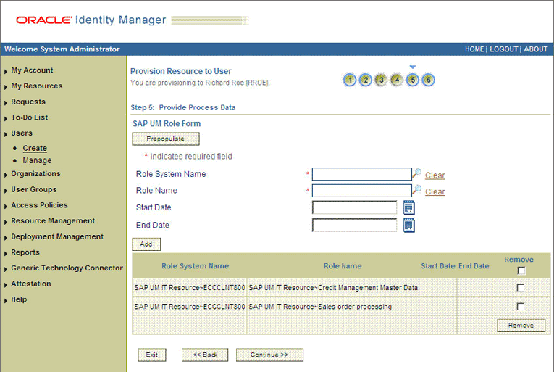Click the Continue >> button
Image resolution: width=554 pixels, height=372 pixels.
pos(269,355)
